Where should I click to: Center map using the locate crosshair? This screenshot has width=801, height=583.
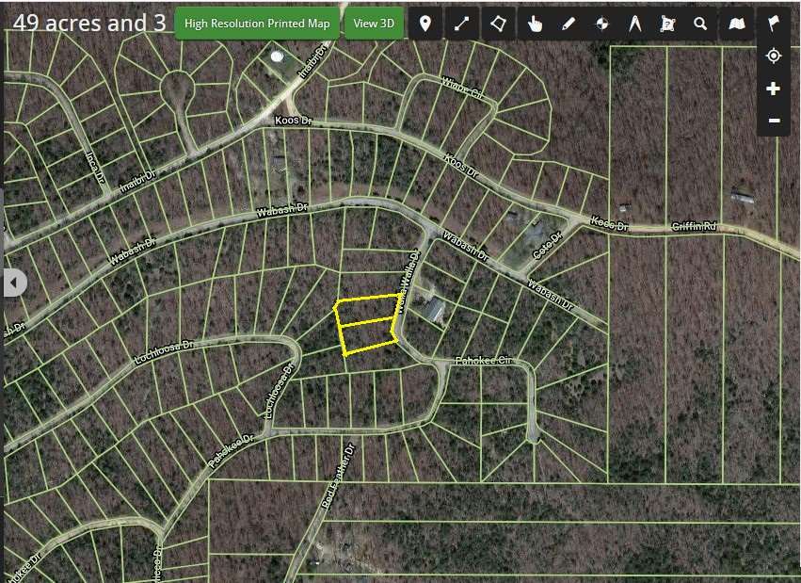click(x=774, y=57)
